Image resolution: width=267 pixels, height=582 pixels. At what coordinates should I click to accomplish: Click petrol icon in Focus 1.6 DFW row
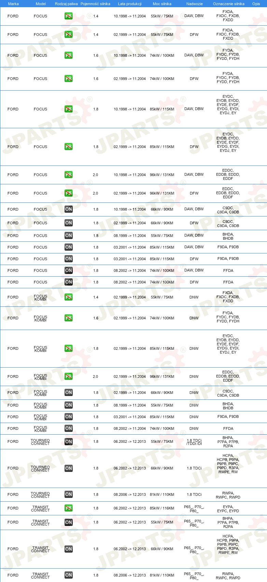pos(68,79)
